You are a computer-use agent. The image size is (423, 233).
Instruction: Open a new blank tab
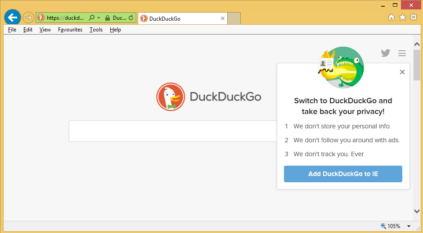point(234,18)
